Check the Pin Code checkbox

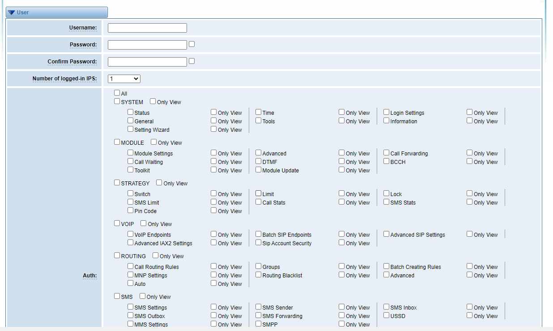point(130,210)
